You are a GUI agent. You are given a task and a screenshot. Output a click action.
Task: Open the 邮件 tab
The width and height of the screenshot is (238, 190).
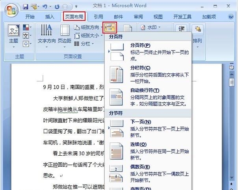tap(118, 17)
